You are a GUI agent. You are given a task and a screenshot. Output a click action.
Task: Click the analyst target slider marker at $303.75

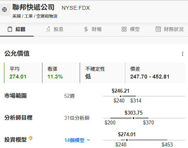[133, 118]
